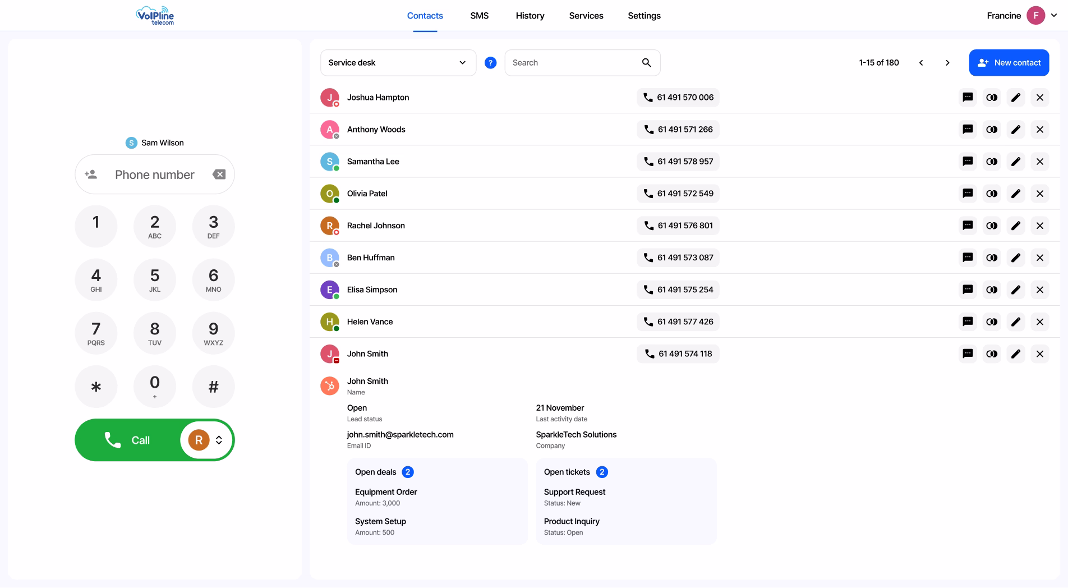Click the Phone number input field
The width and height of the screenshot is (1068, 588).
click(155, 174)
